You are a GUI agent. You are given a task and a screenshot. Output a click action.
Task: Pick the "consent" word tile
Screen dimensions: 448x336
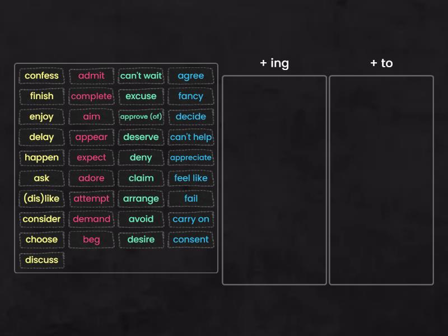(x=190, y=240)
